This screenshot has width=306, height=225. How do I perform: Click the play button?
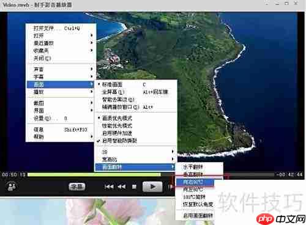152,186
